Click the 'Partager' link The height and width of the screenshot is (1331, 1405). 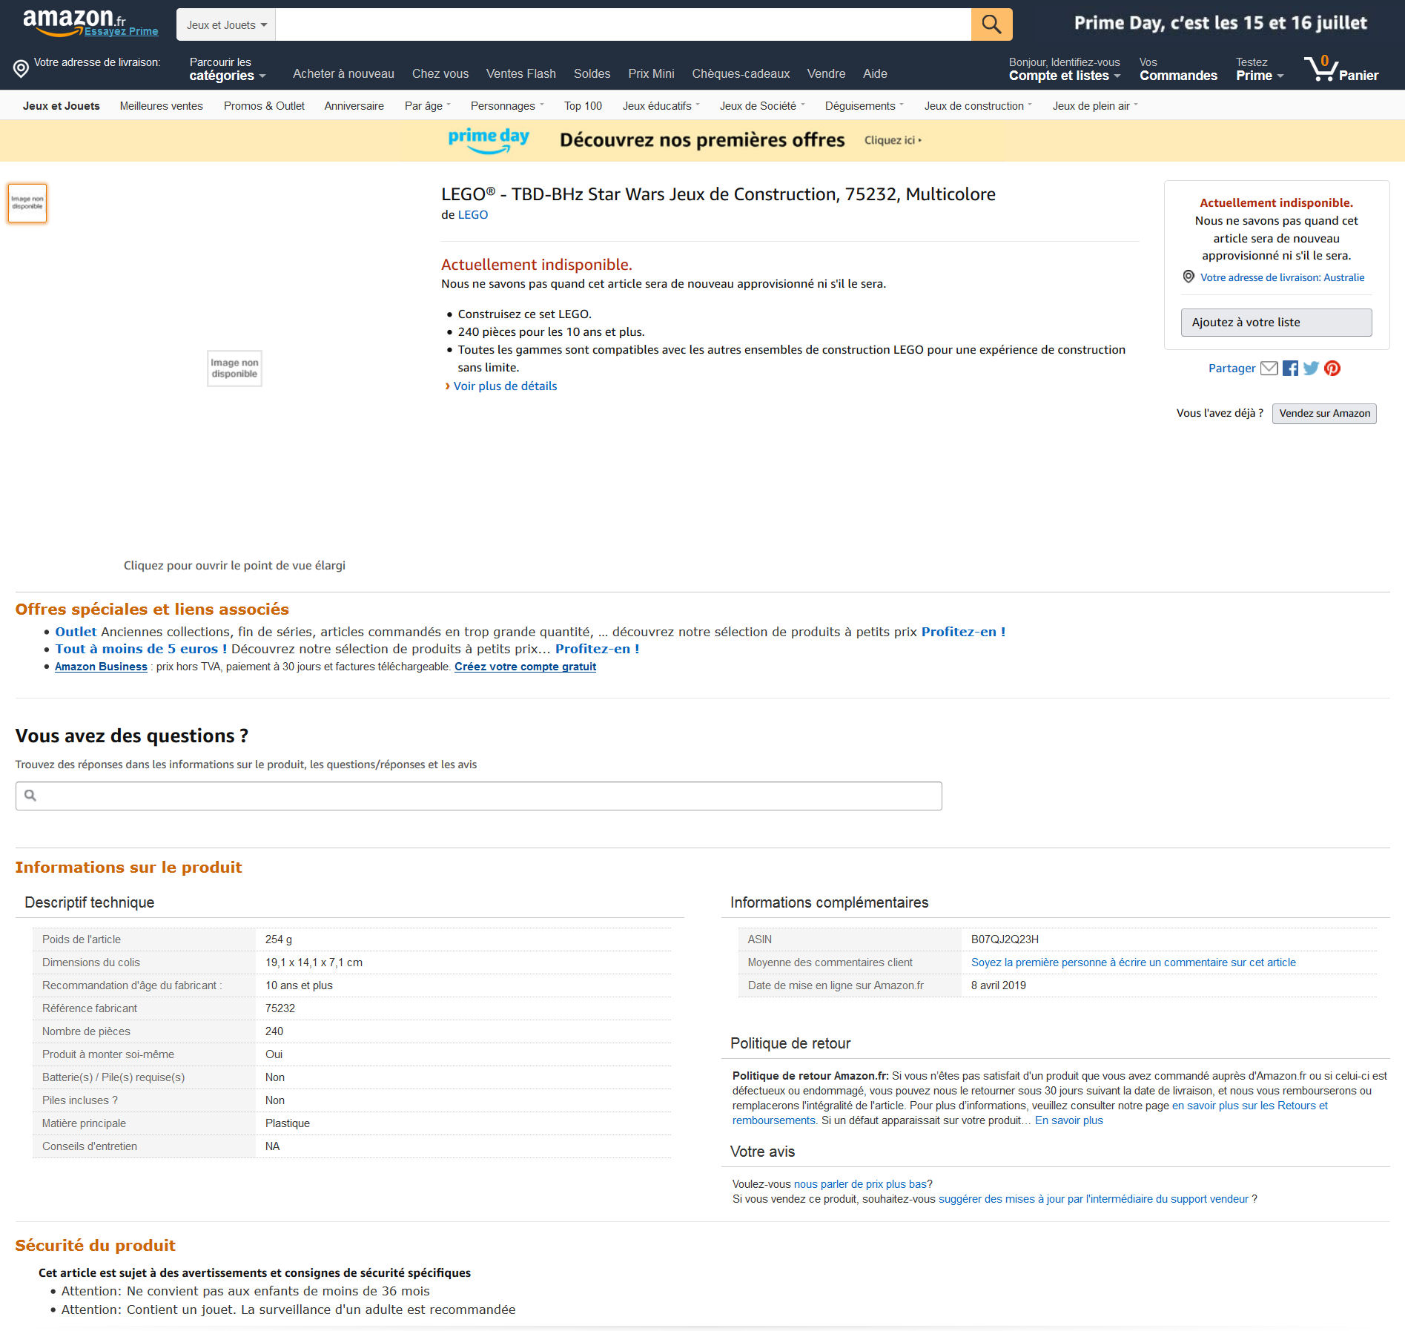(x=1232, y=369)
